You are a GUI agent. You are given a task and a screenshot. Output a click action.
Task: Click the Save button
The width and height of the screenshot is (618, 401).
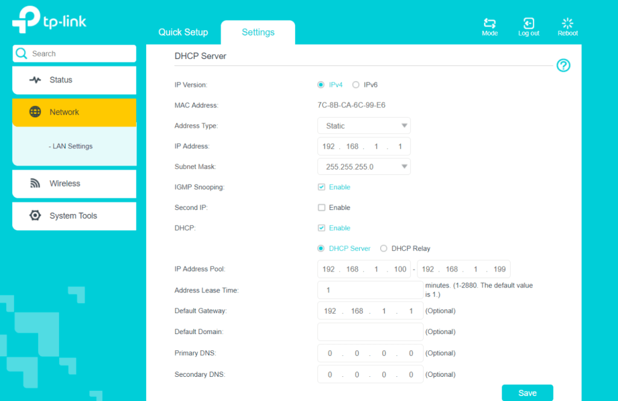point(527,393)
